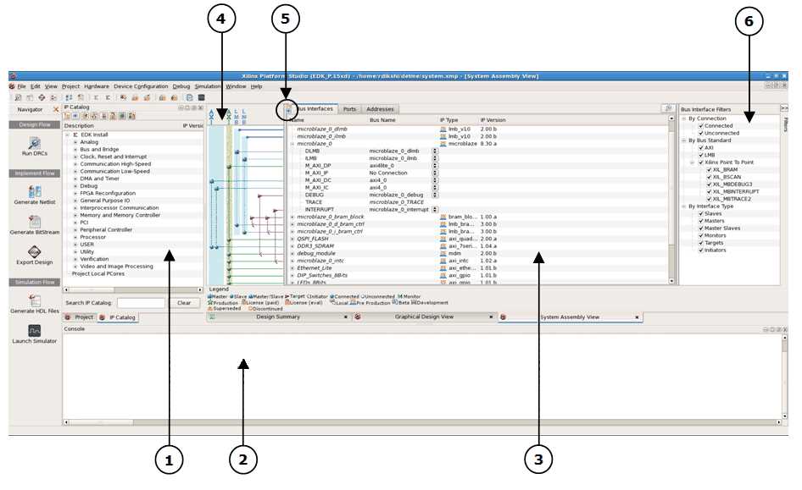Open the Hardware menu
This screenshot has height=490, width=802.
click(x=97, y=87)
